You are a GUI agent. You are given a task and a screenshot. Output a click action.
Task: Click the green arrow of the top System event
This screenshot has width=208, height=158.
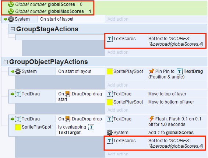pos(6,19)
